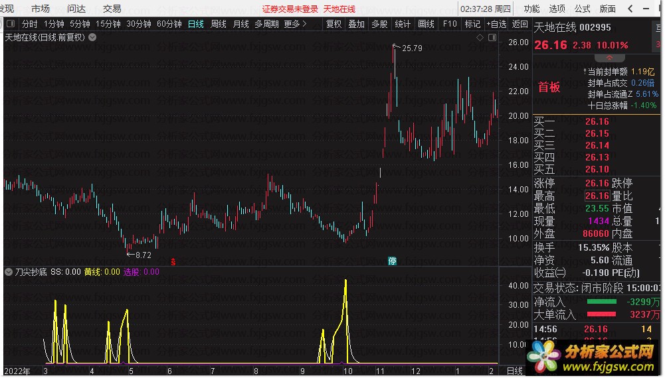Select the 1分钟 period

click(54, 24)
